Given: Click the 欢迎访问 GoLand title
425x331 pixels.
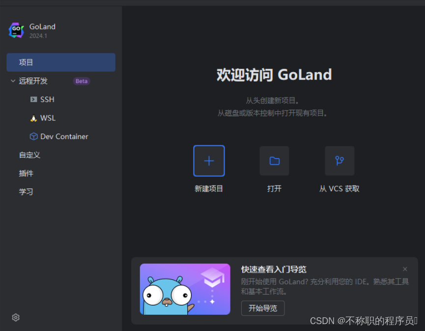Looking at the screenshot, I should pyautogui.click(x=274, y=75).
